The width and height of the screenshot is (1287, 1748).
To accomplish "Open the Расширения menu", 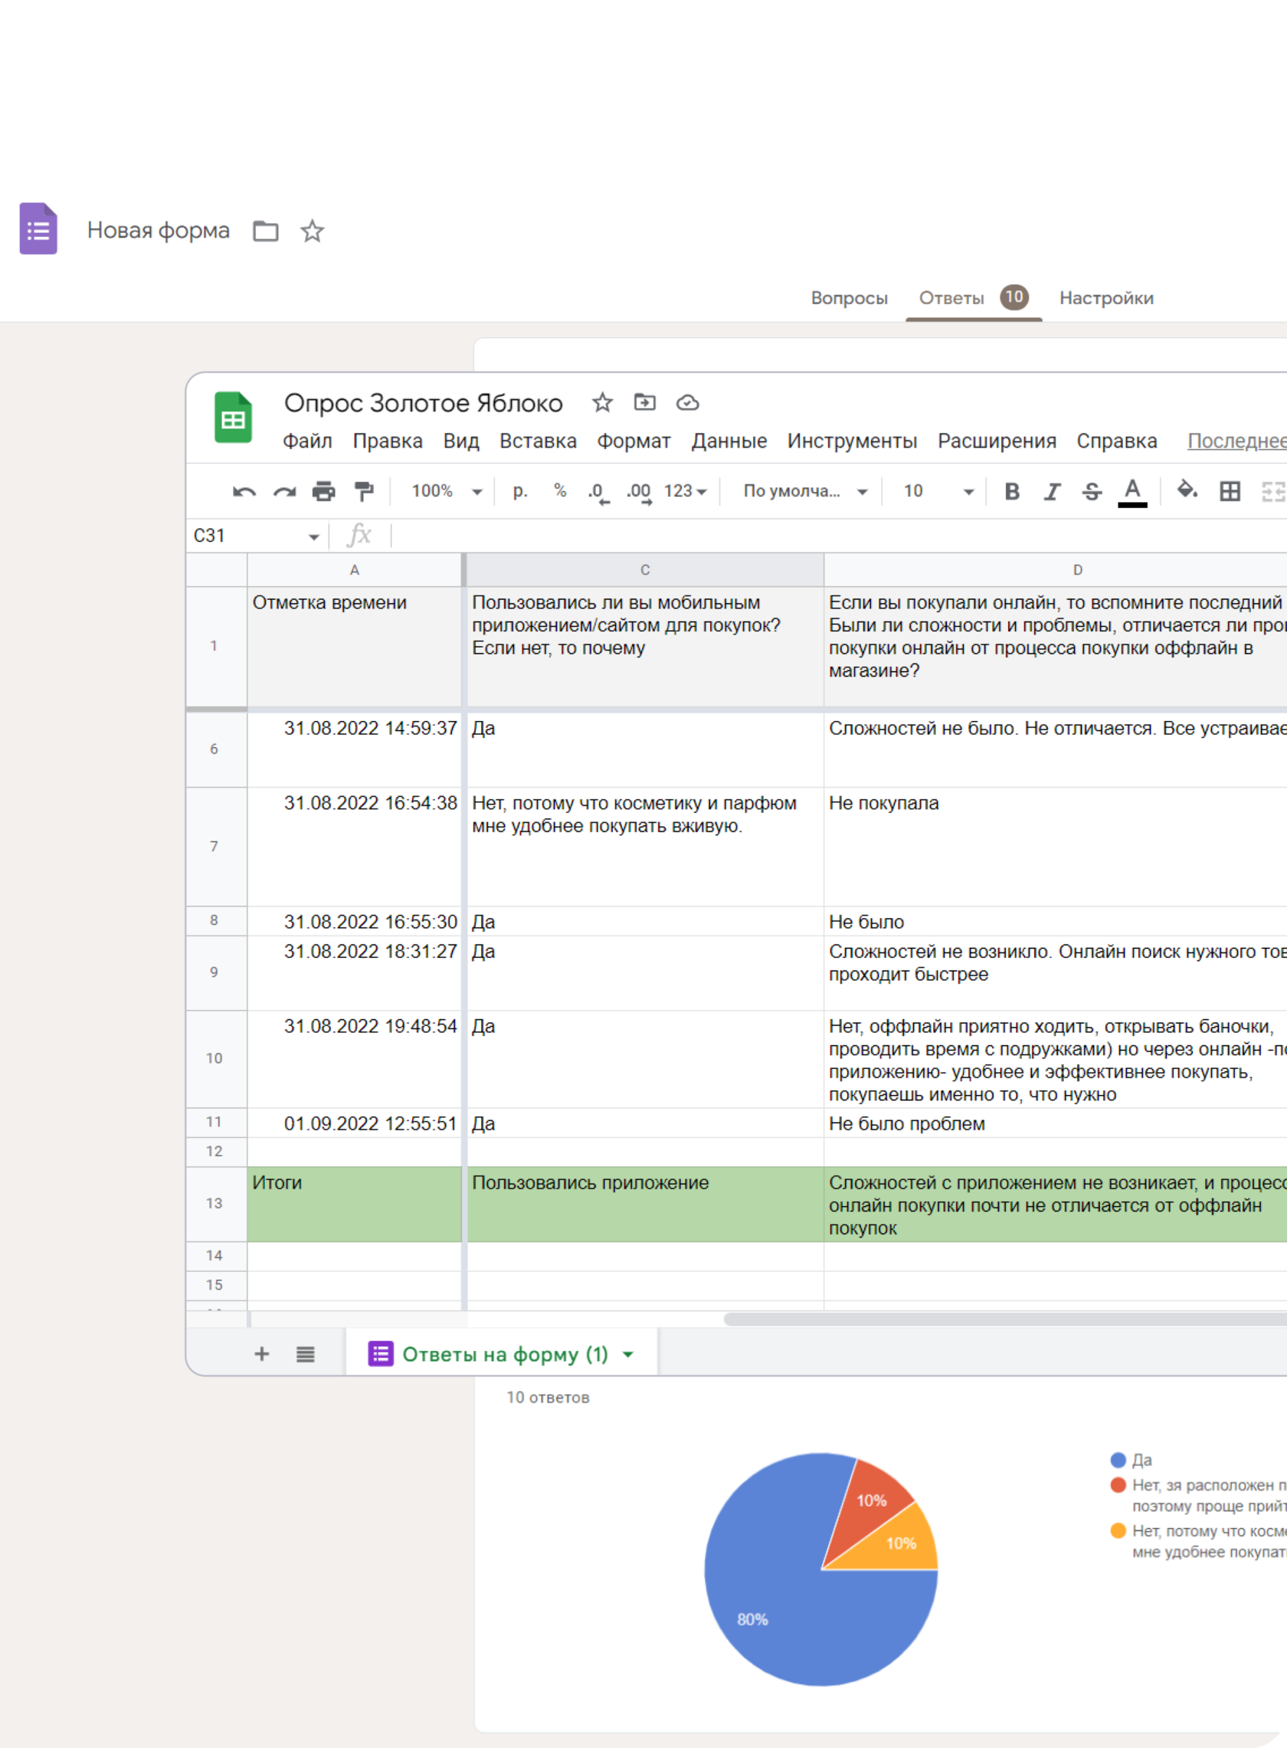I will click(997, 441).
